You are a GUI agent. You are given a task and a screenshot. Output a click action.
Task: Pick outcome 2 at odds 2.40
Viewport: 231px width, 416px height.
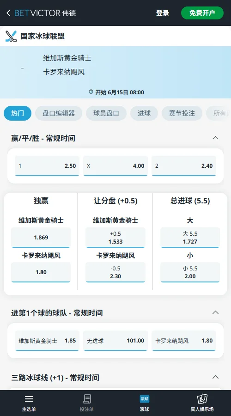184,166
